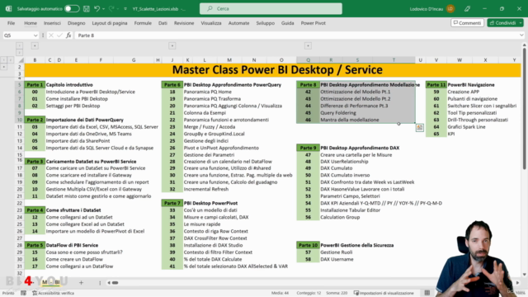
Task: Click the Undo arrow icon
Action: point(97,9)
